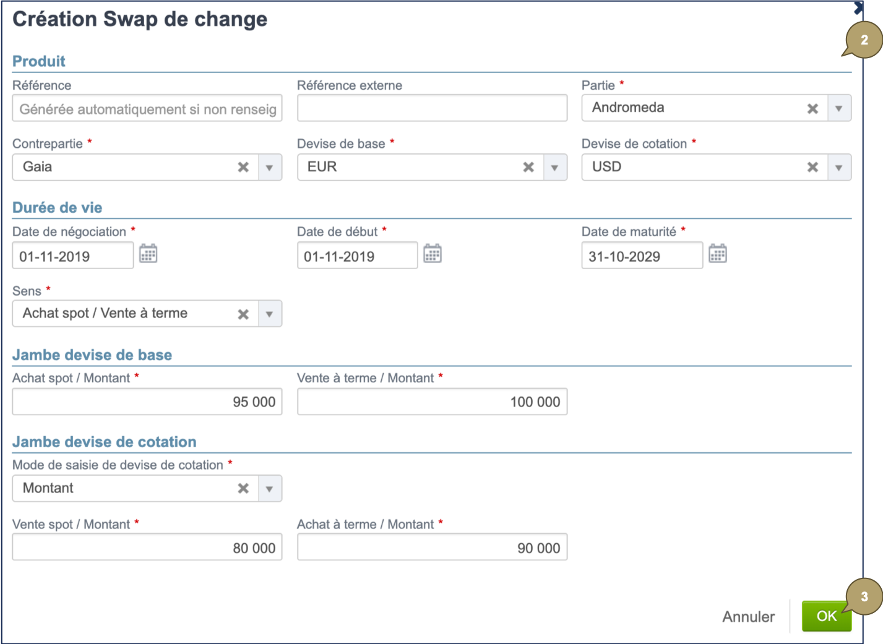Open the Partie dropdown
Image resolution: width=883 pixels, height=644 pixels.
pos(839,108)
